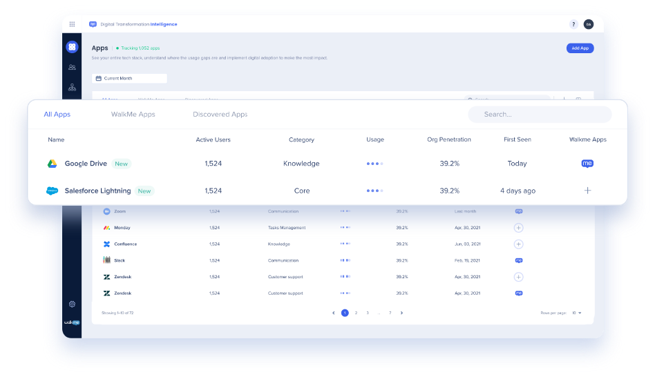Open the org hierarchy sidebar icon

pos(72,87)
